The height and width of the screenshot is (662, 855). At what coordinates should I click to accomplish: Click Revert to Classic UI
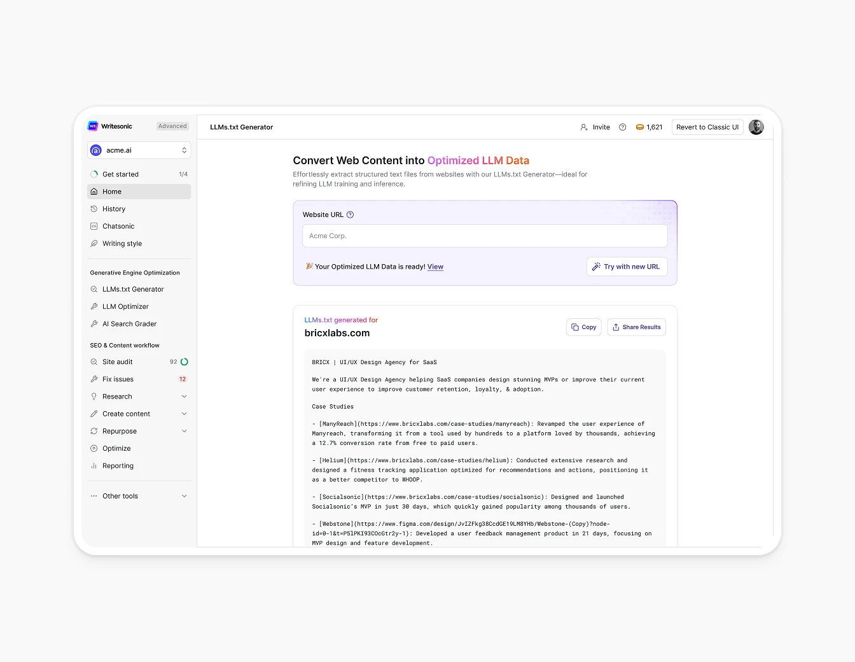pos(707,127)
